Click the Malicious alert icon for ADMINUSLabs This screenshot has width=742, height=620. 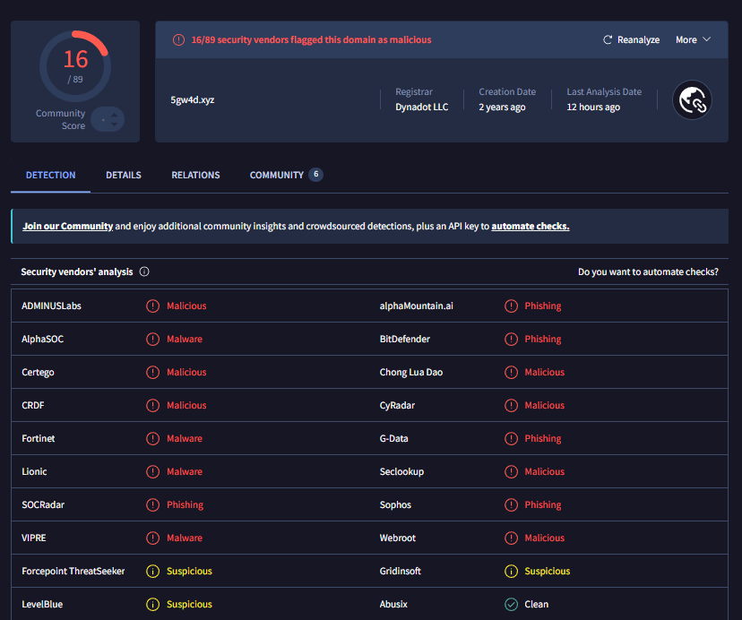tap(153, 306)
